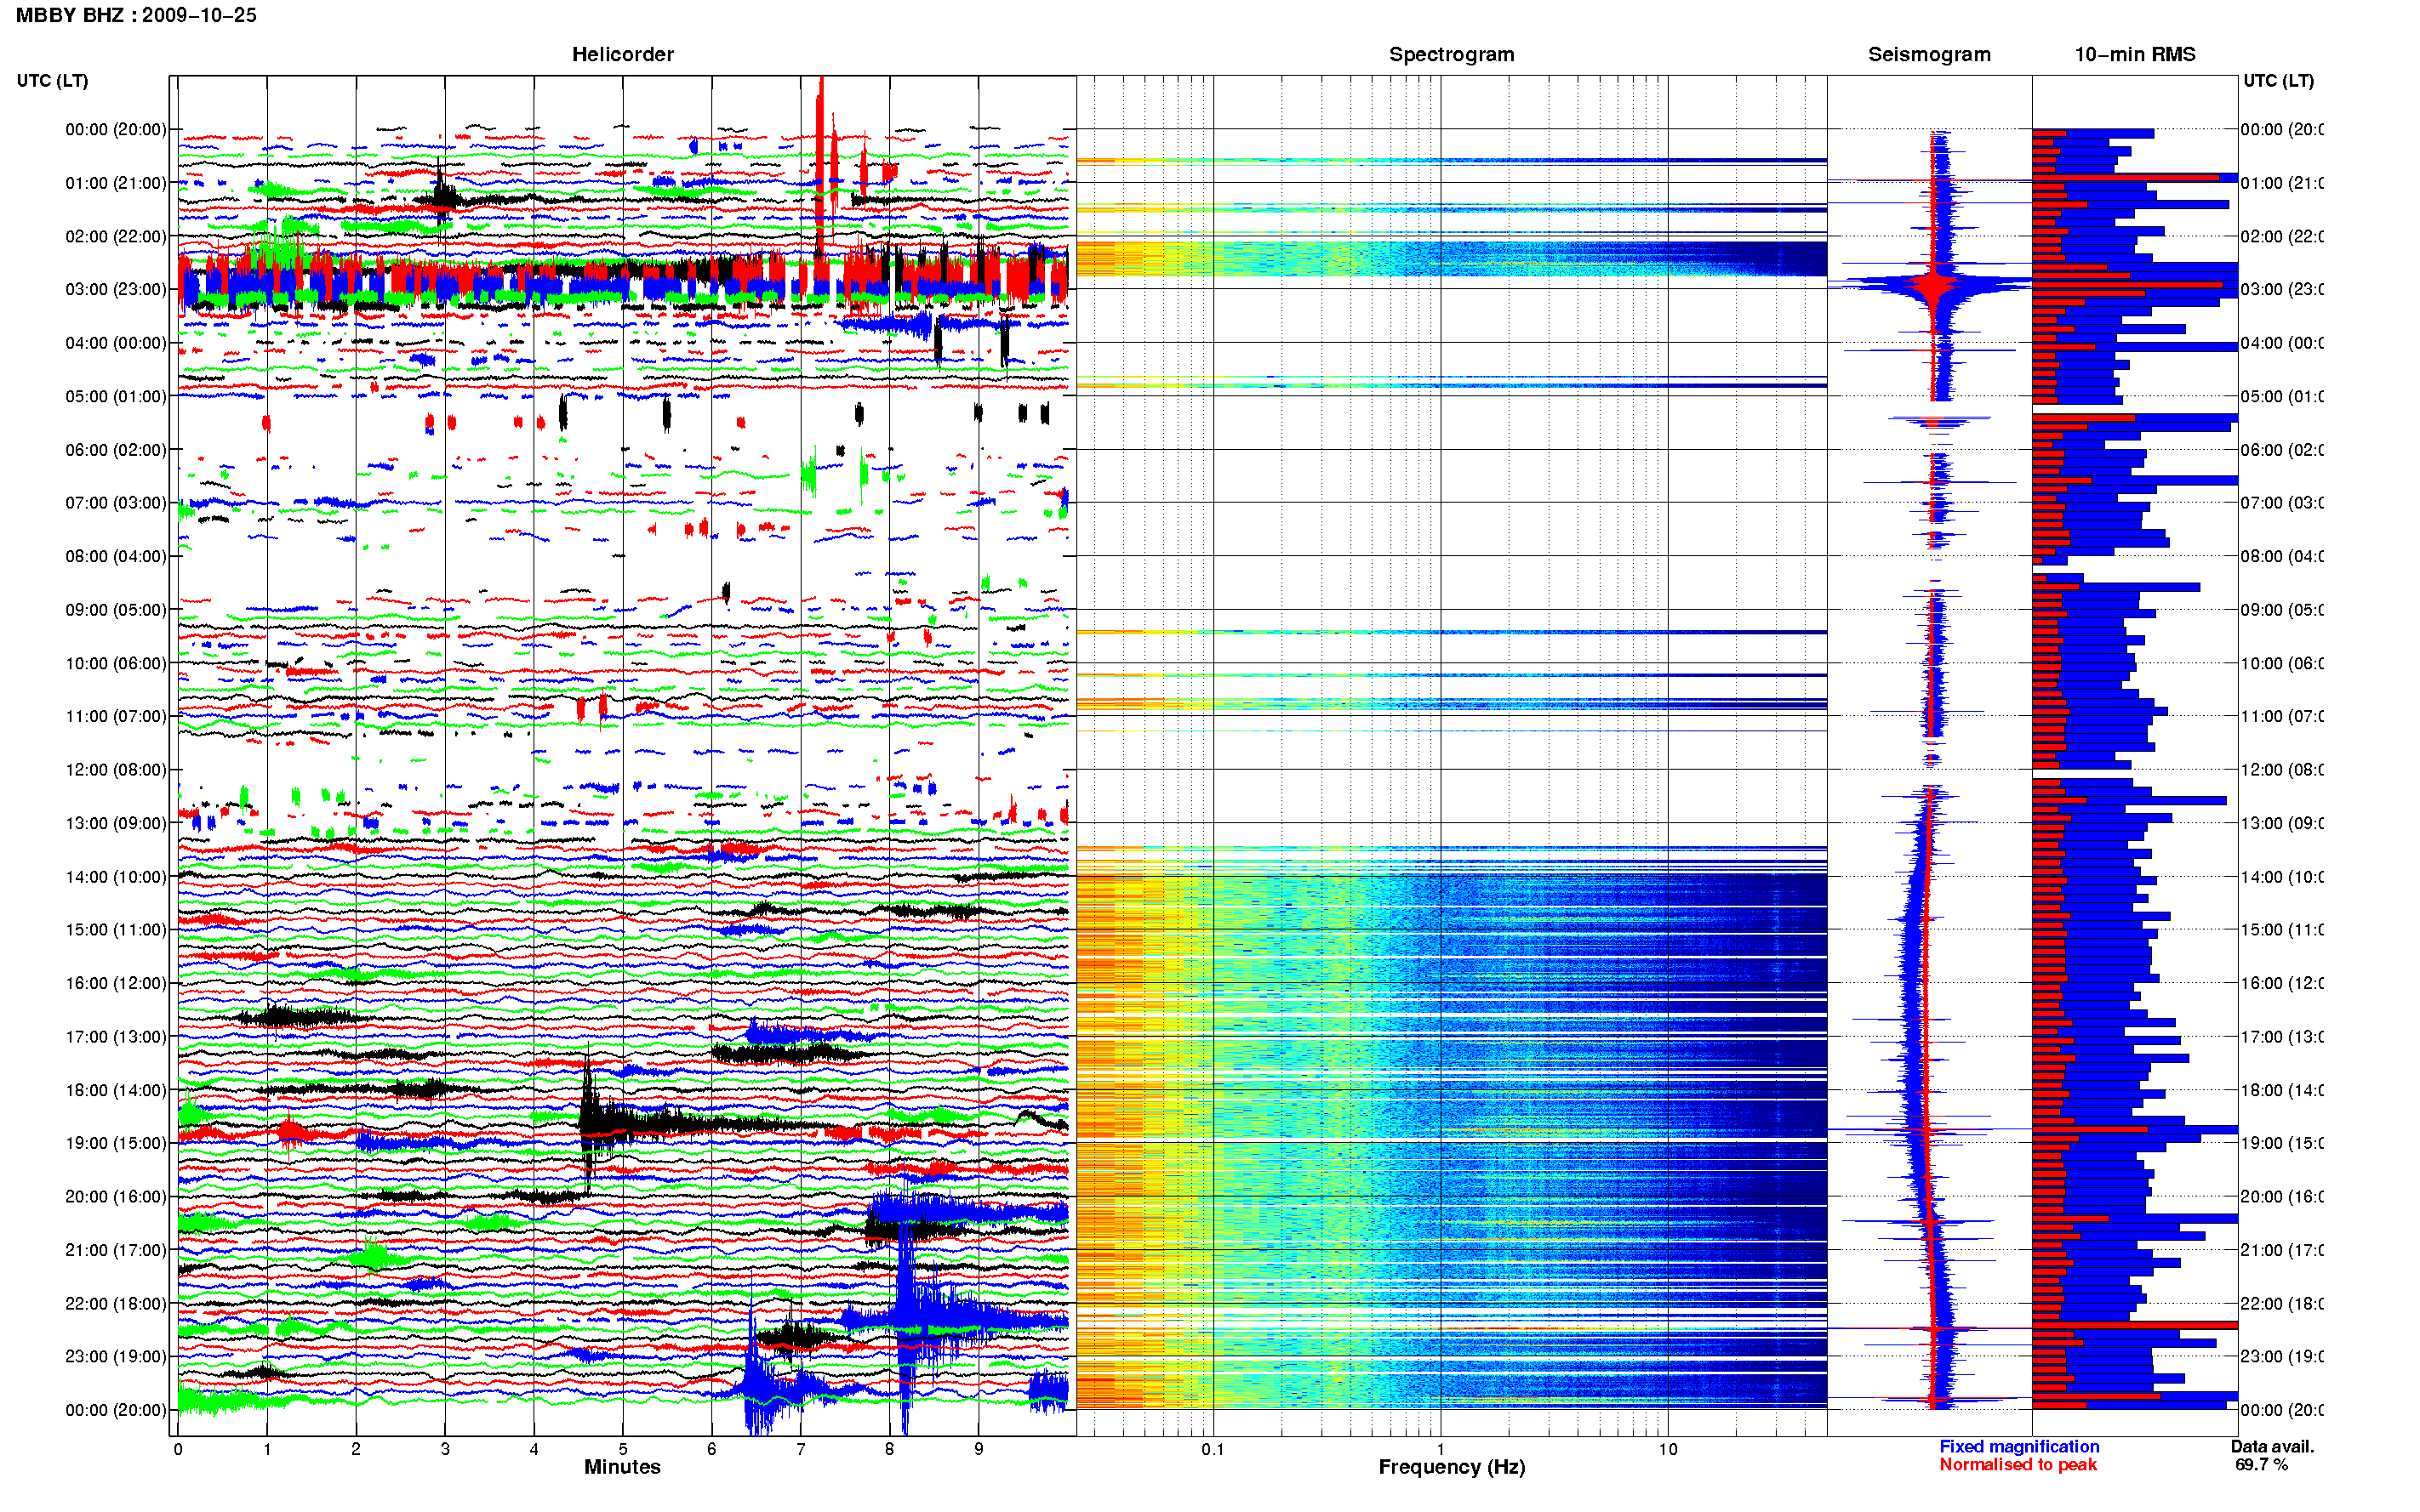Click the '10-min RMS' heading
Screen dimensions: 2420x1512
(x=2134, y=54)
